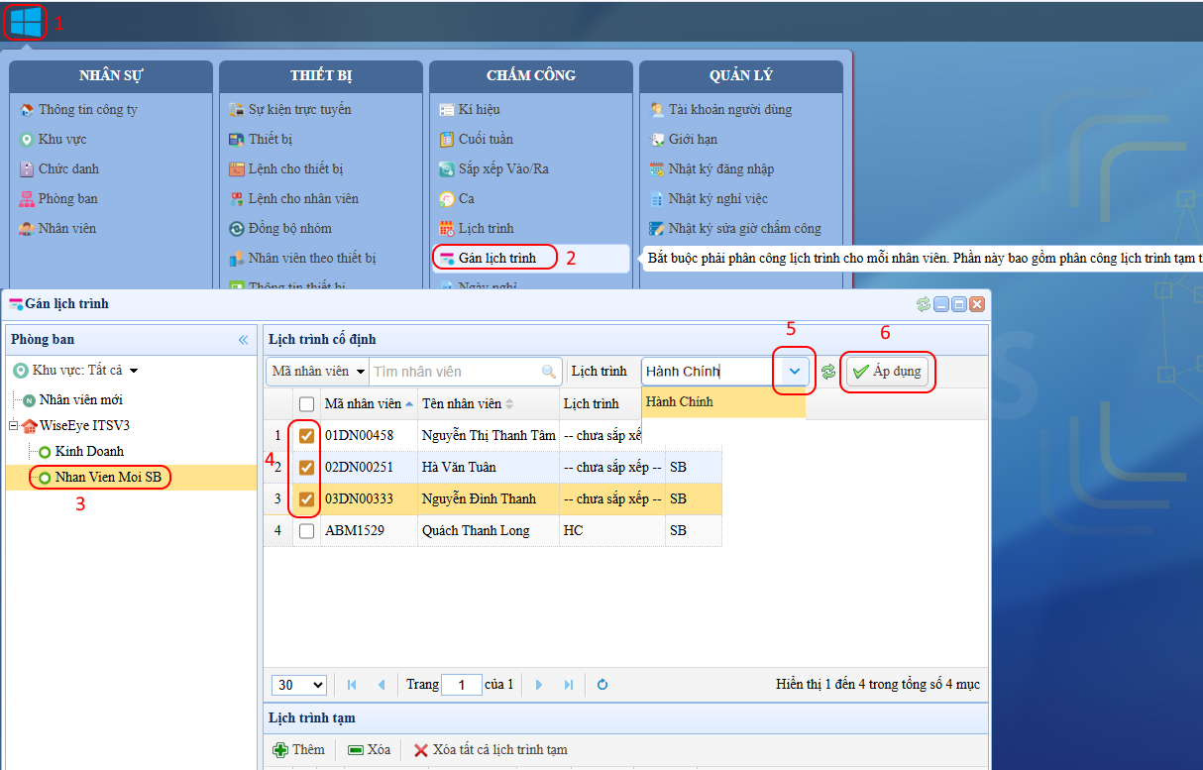Go to previous page icon
1203x770 pixels.
click(382, 685)
